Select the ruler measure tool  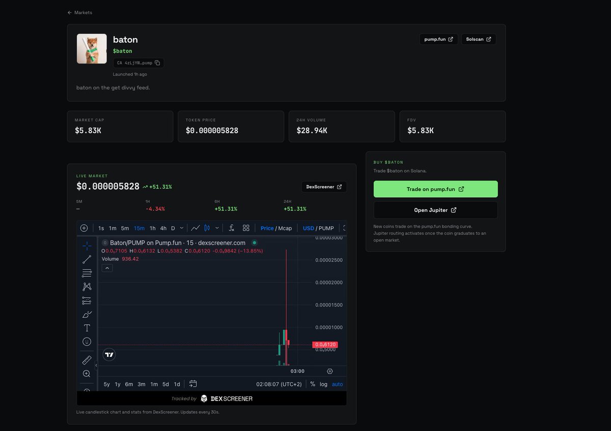pos(87,360)
